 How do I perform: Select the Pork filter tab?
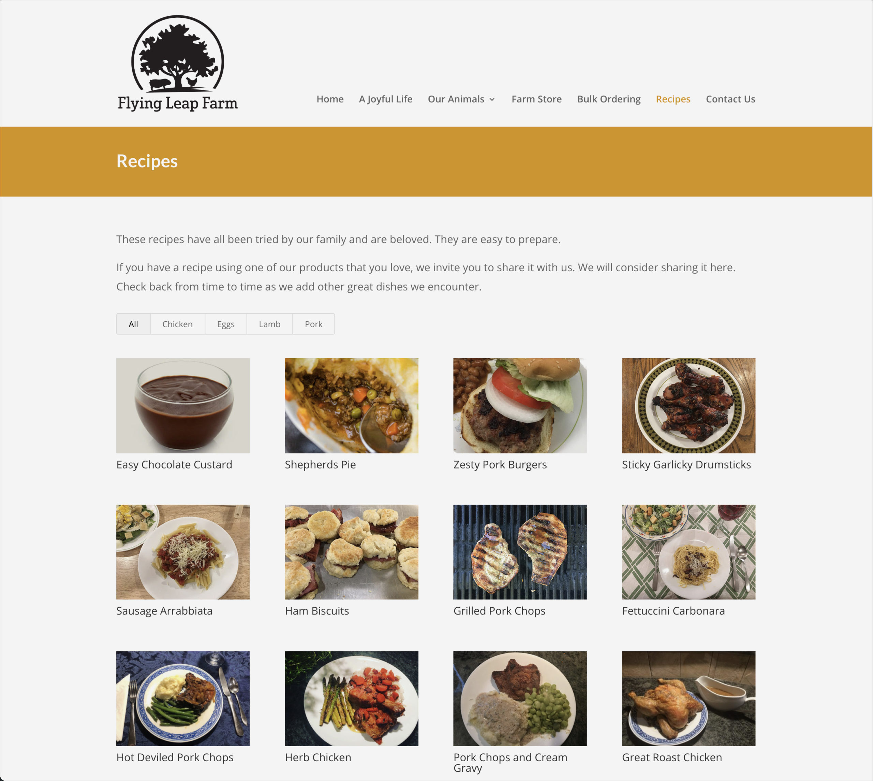313,324
